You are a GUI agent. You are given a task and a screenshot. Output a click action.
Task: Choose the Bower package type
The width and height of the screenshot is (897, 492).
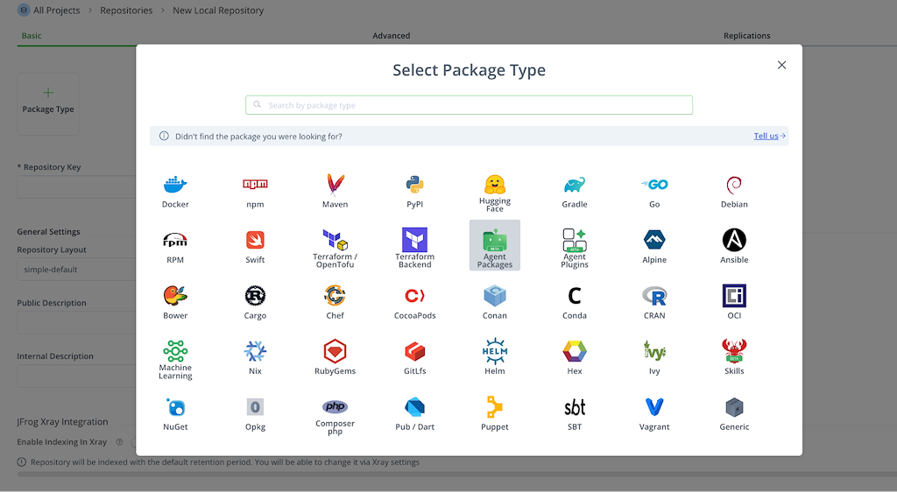(175, 302)
